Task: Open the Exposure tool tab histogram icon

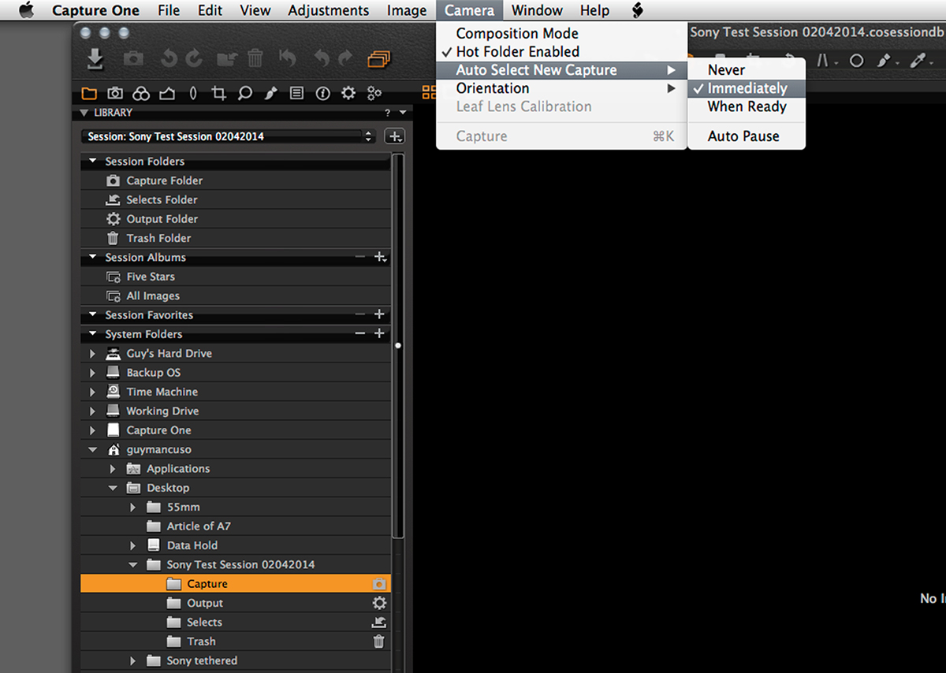Action: pos(166,94)
